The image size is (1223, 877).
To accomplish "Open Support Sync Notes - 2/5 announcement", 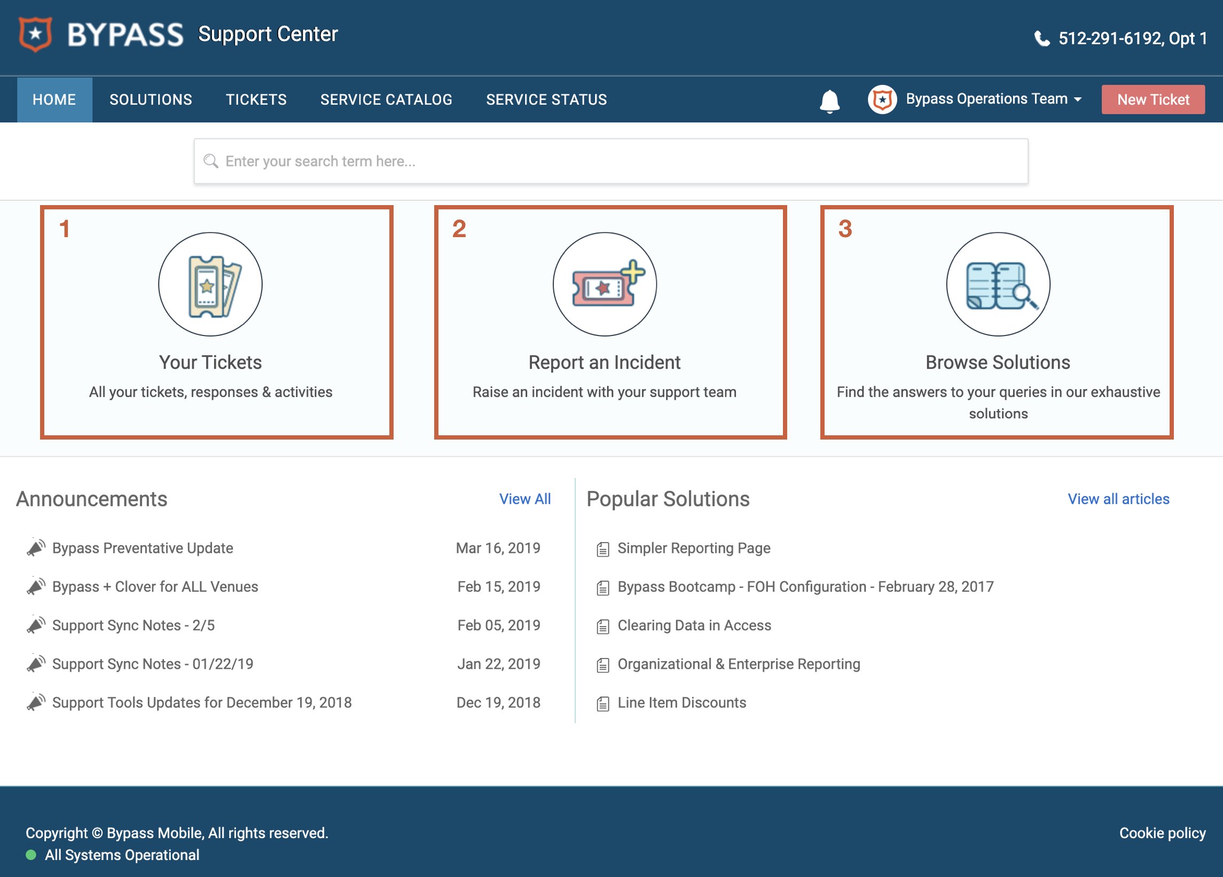I will point(134,625).
